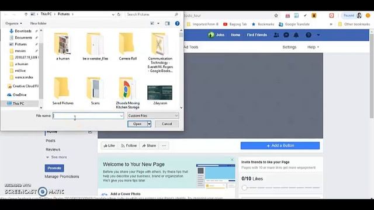Image resolution: width=374 pixels, height=210 pixels.
Task: Go up one folder level arrow
Action: [26, 14]
